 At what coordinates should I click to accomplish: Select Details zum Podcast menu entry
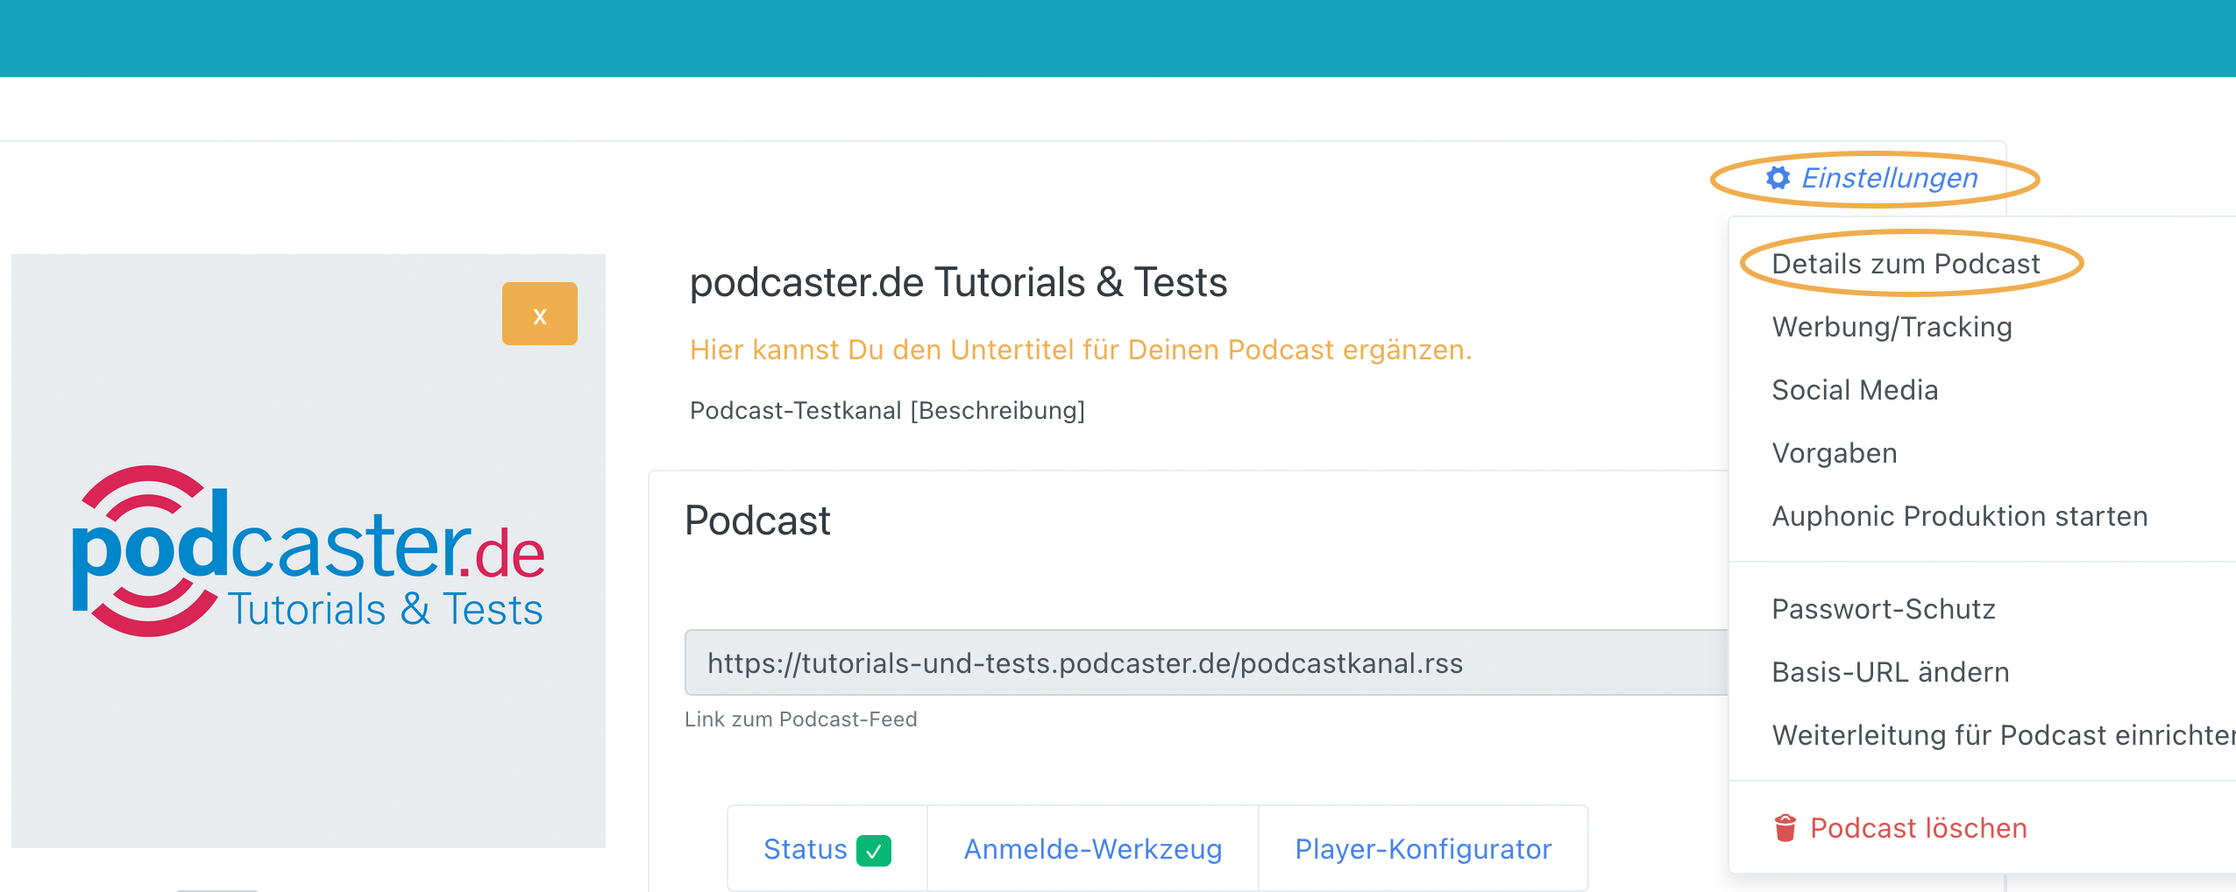point(1906,264)
